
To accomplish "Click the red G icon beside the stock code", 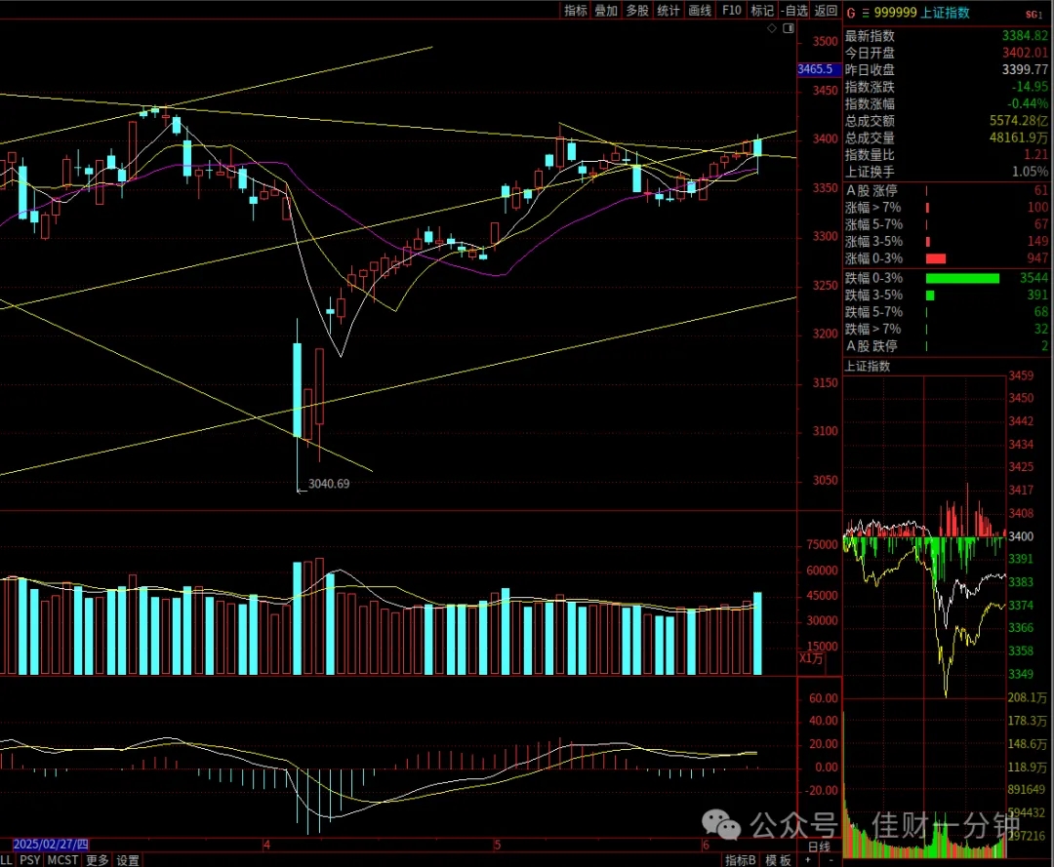I will (850, 13).
